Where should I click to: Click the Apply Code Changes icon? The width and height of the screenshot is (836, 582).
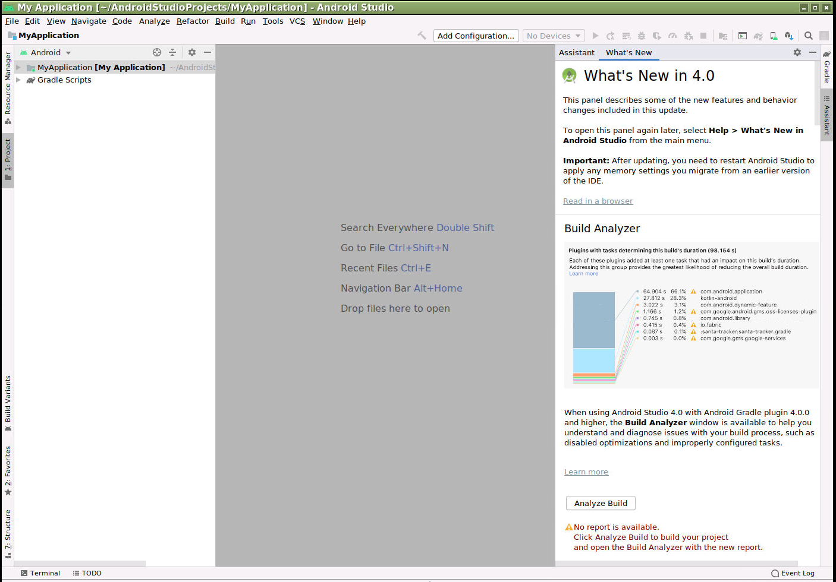coord(626,36)
